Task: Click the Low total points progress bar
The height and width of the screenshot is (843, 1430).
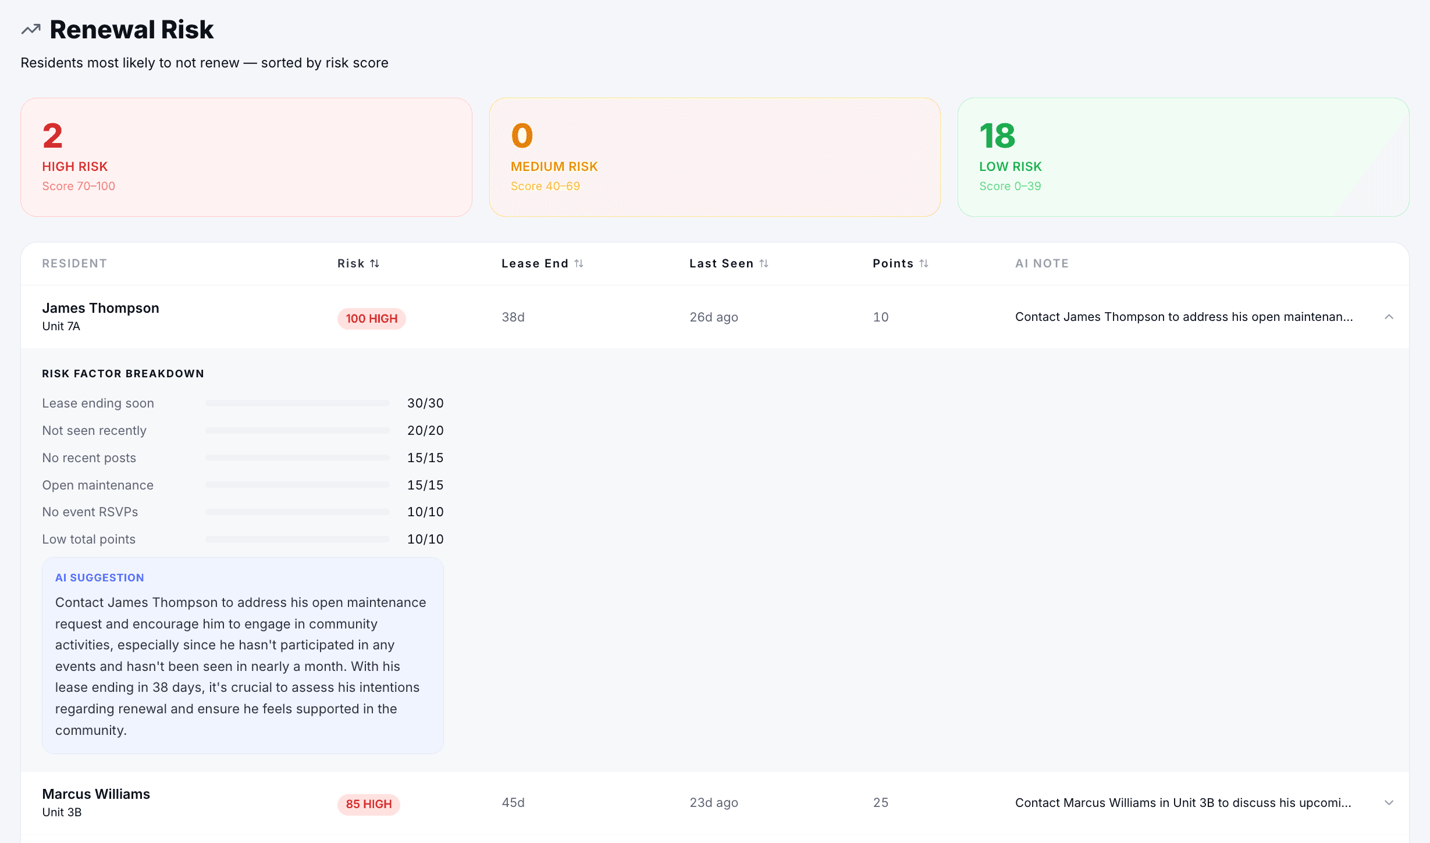Action: point(297,539)
